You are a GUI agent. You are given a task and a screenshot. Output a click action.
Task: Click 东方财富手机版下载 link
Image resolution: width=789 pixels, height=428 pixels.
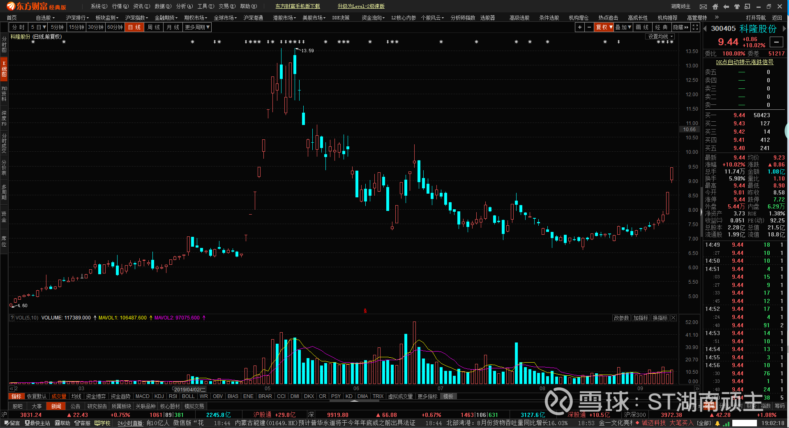point(298,7)
